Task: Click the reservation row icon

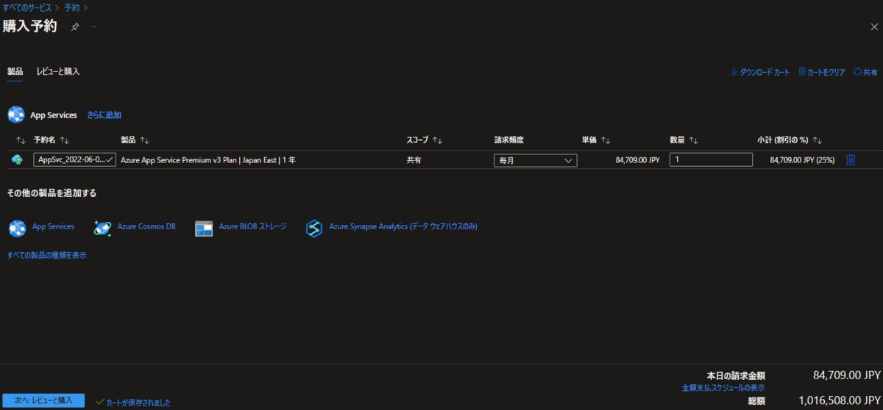Action: pos(18,159)
